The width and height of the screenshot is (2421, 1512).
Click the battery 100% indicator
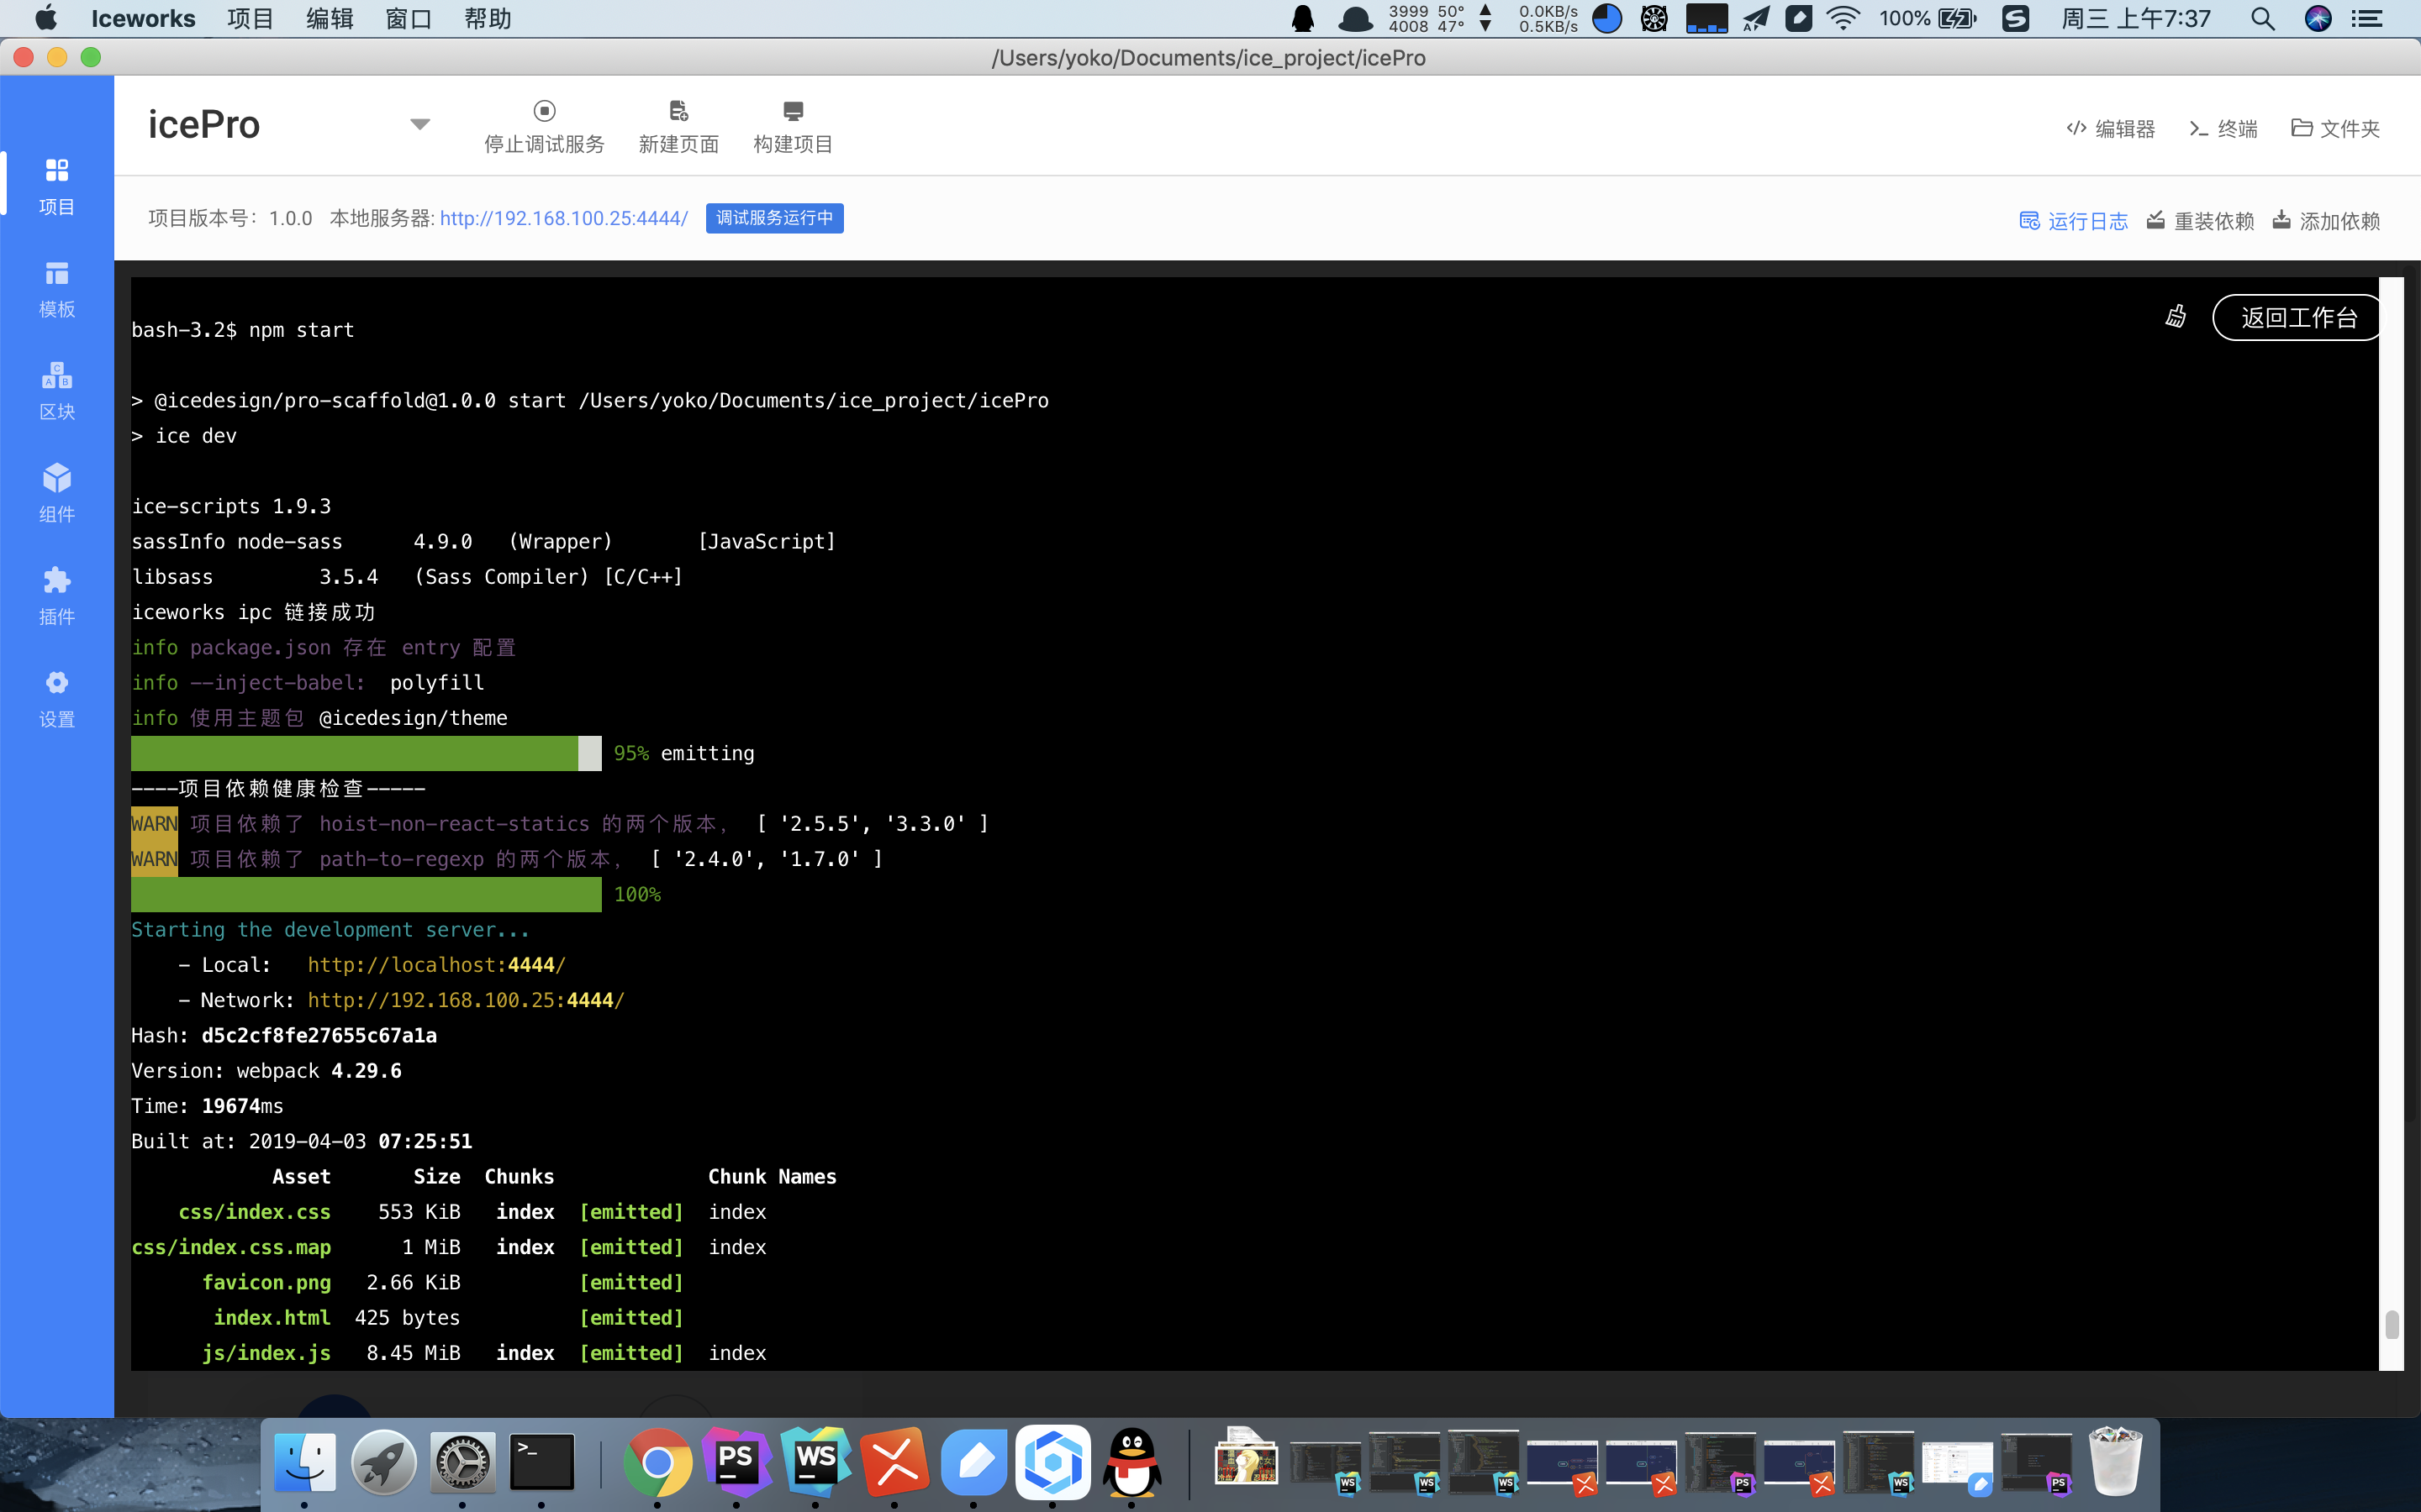[x=1928, y=19]
